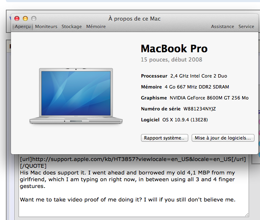Open the Stockage tab

[72, 27]
